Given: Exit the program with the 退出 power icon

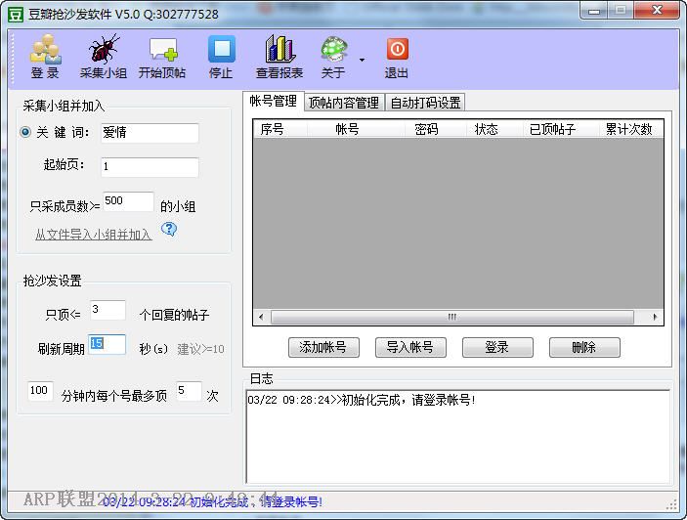Looking at the screenshot, I should coord(397,49).
